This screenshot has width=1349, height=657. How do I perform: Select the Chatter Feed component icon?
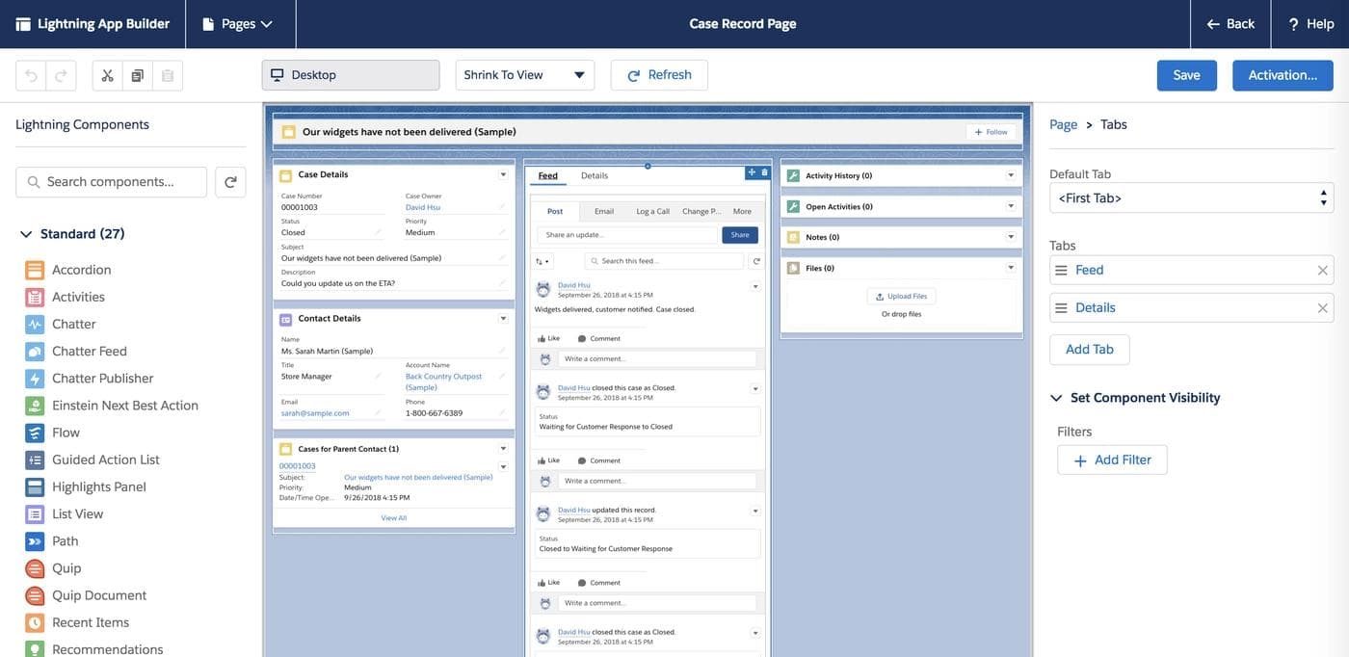pyautogui.click(x=35, y=352)
